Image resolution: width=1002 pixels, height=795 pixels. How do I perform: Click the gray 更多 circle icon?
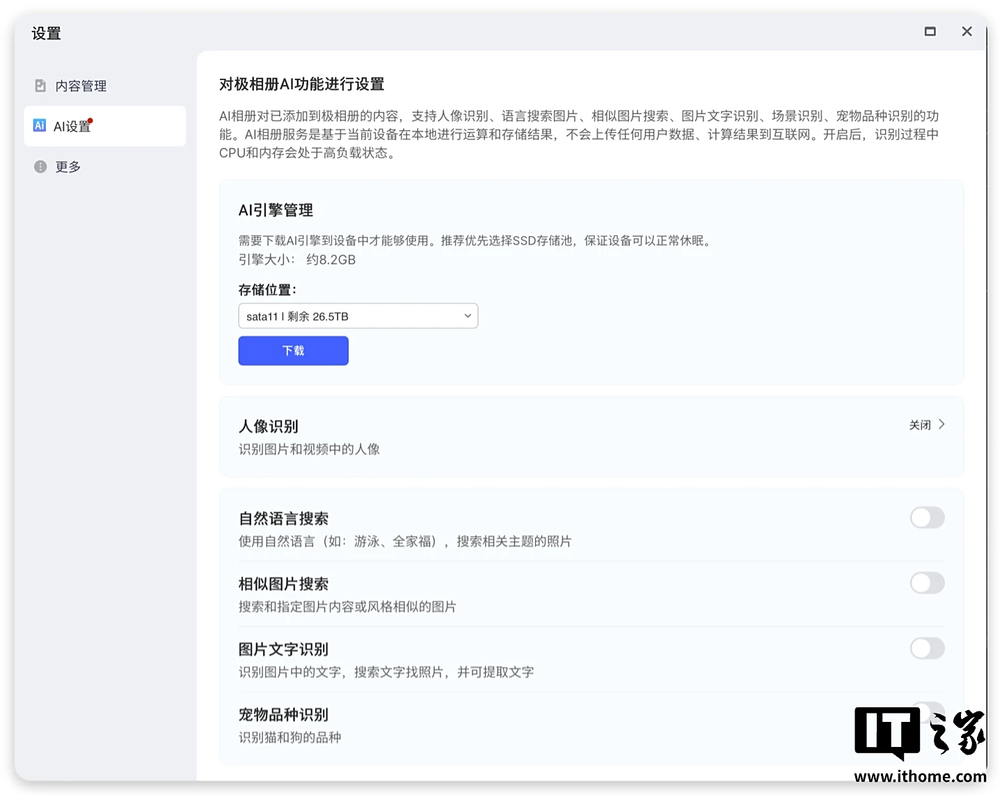click(x=40, y=166)
